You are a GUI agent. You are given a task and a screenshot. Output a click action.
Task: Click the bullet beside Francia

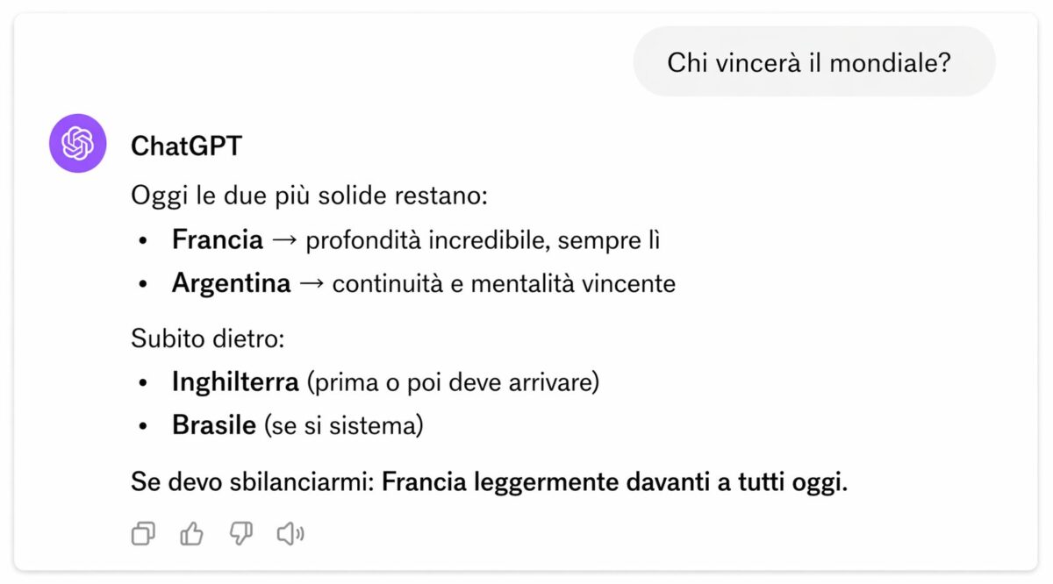click(143, 239)
